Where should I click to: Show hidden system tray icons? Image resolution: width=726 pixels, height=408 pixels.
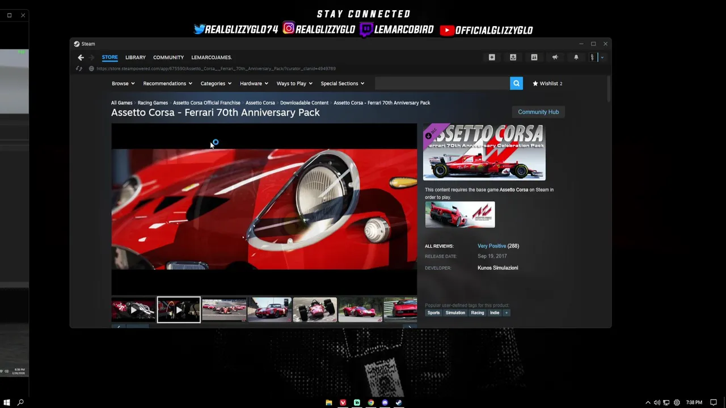coord(648,402)
